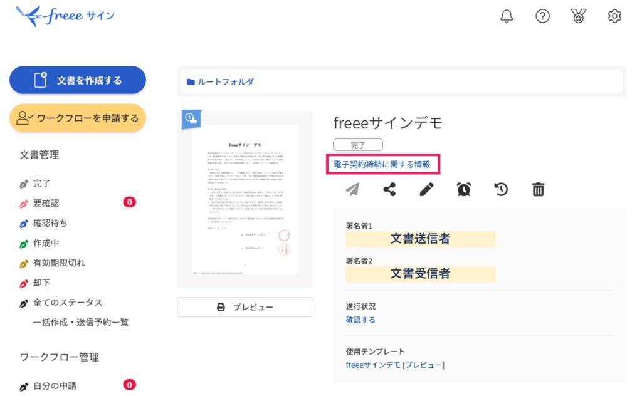Click the document preview thumbnail
The image size is (642, 396).
click(x=245, y=199)
